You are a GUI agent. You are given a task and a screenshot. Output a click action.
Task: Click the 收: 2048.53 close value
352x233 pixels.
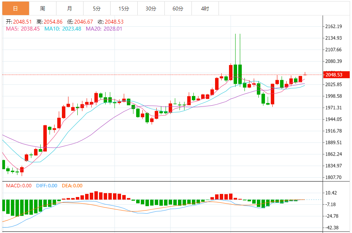(111, 22)
